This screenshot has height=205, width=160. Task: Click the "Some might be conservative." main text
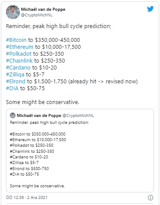(43, 102)
